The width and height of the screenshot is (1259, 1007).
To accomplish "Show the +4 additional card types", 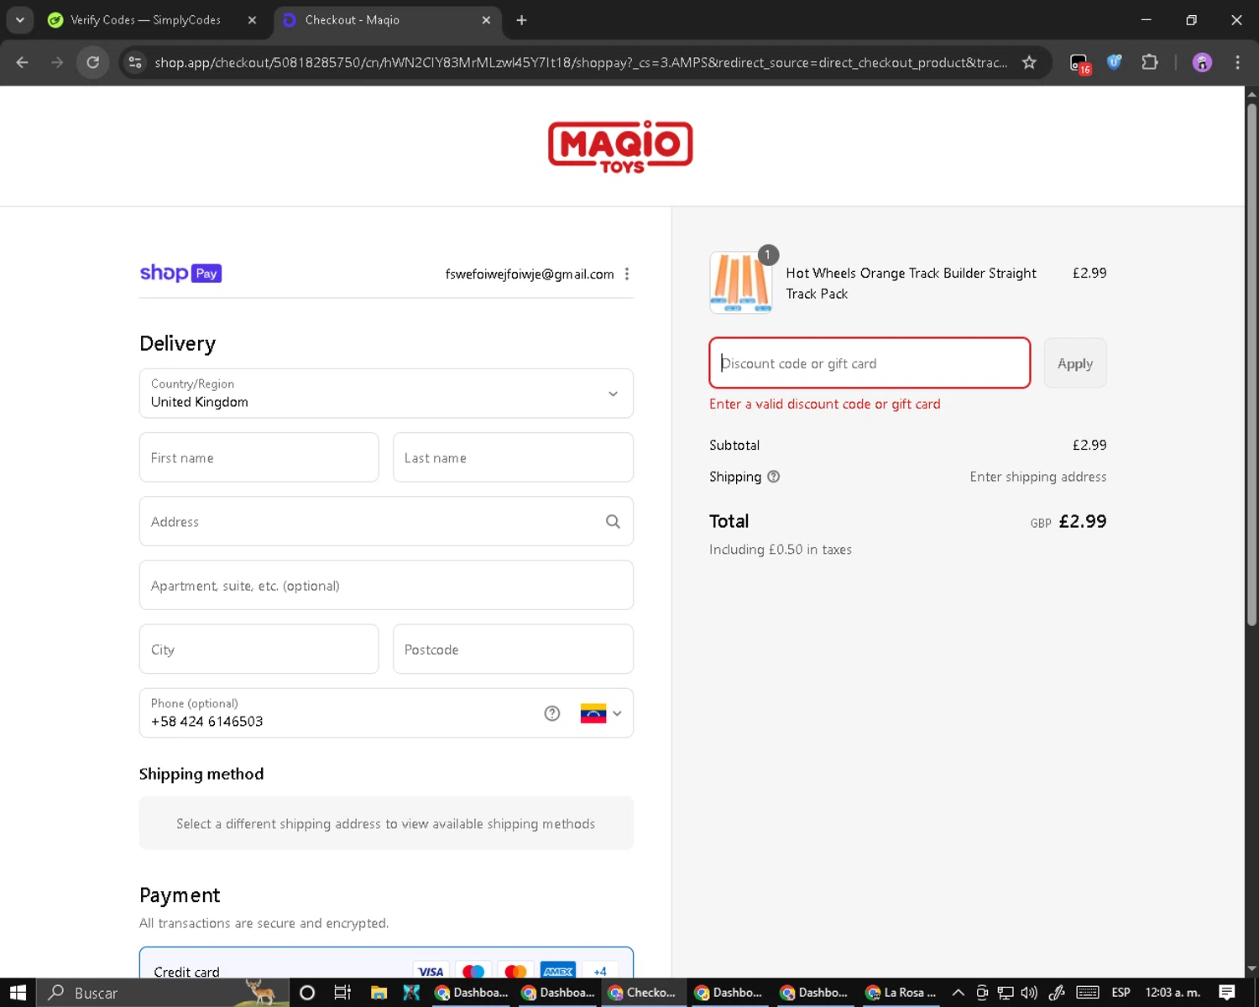I will pyautogui.click(x=600, y=971).
